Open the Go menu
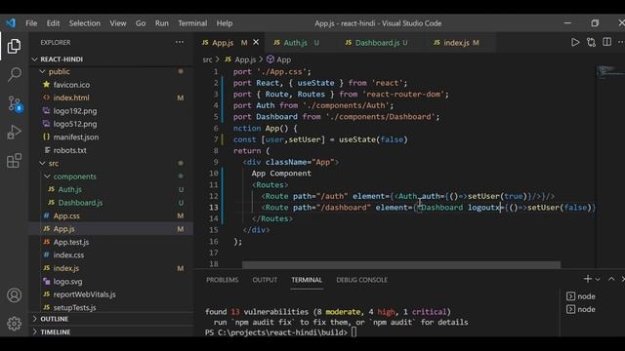 point(141,23)
